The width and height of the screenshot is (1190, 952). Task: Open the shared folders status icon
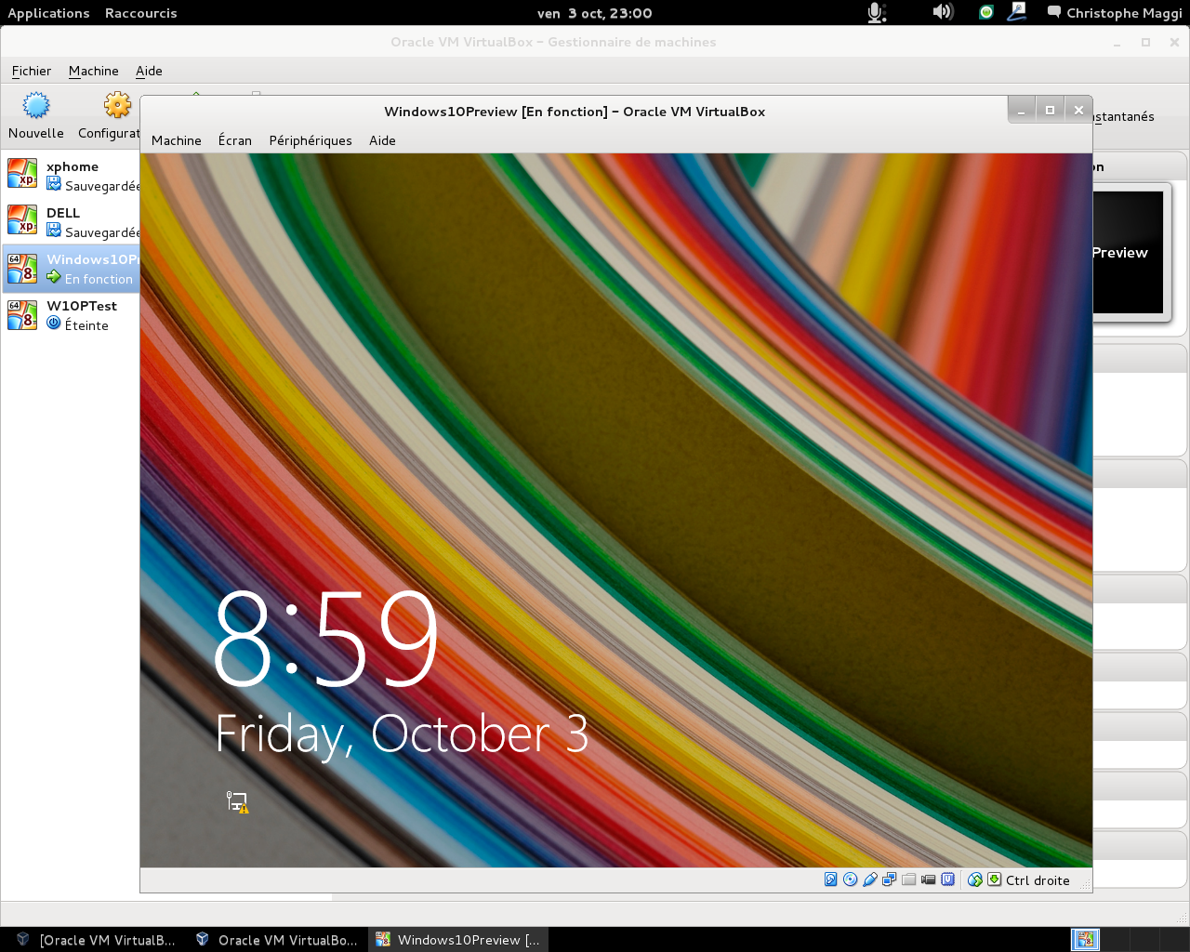point(908,879)
